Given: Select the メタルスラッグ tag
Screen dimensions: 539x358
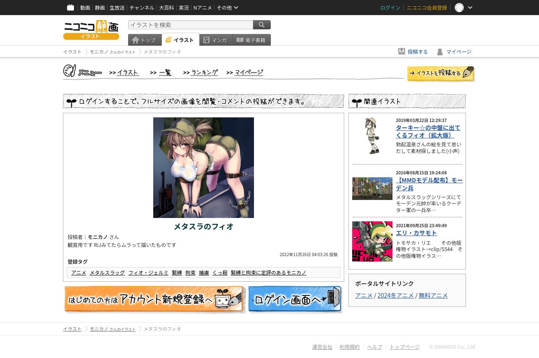Looking at the screenshot, I should pos(107,272).
